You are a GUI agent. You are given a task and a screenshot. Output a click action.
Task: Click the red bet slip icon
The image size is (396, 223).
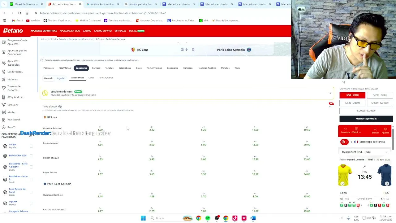pos(331,103)
